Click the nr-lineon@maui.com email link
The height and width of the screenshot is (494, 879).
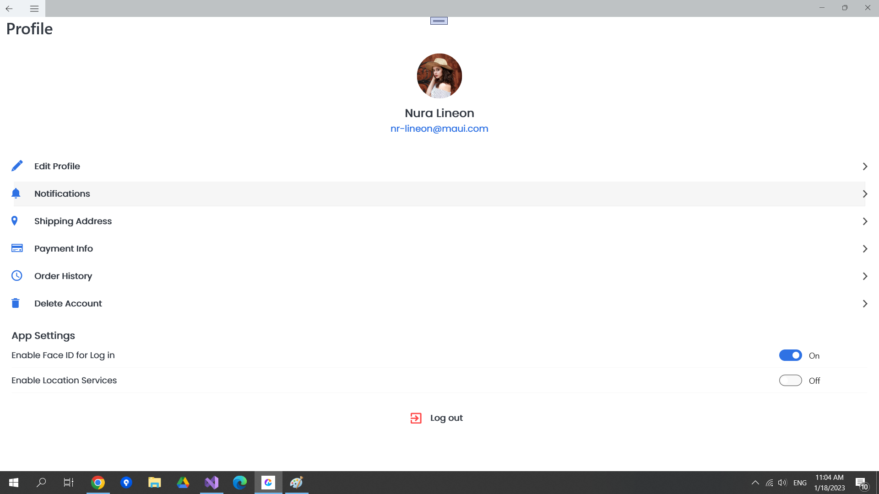pos(439,129)
